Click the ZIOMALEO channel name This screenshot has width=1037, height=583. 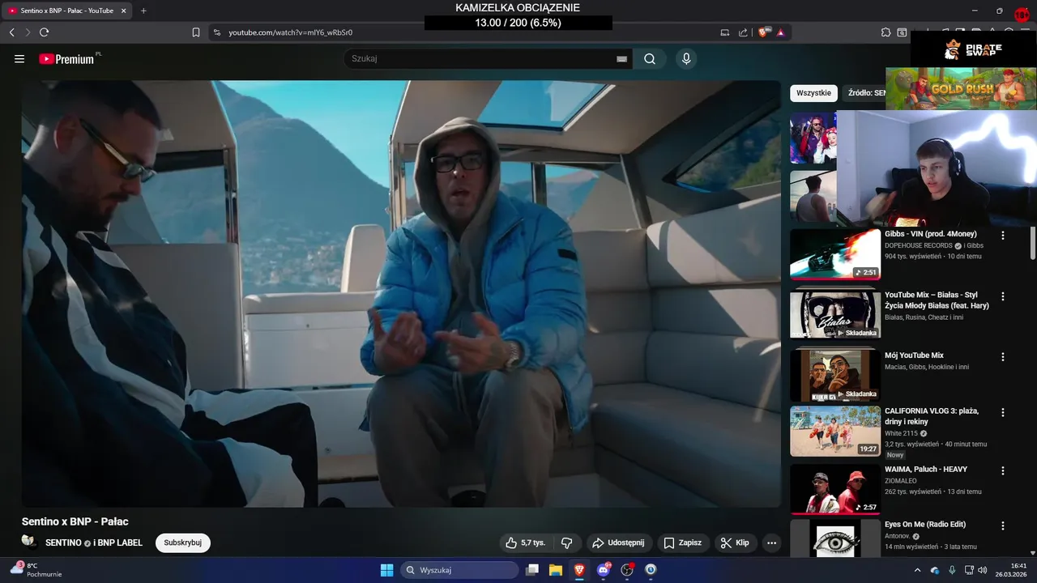901,481
